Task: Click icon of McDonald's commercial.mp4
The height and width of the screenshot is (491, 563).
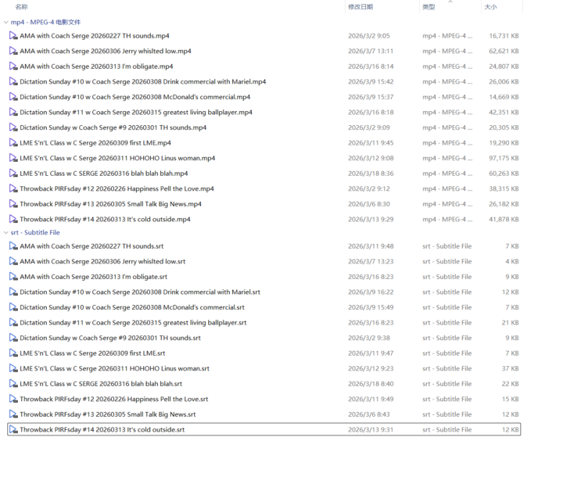Action: [13, 97]
